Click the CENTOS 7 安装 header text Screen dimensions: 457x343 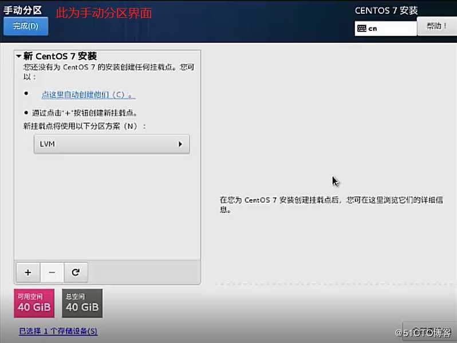point(386,11)
